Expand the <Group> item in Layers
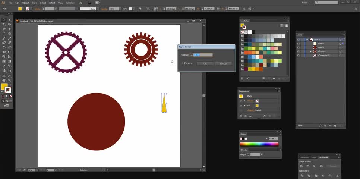Image resolution: width=360 pixels, height=179 pixels. click(311, 51)
